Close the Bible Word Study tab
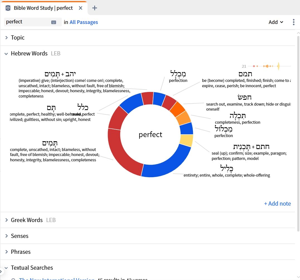Viewport: 300px width, 280px height. pyautogui.click(x=81, y=8)
